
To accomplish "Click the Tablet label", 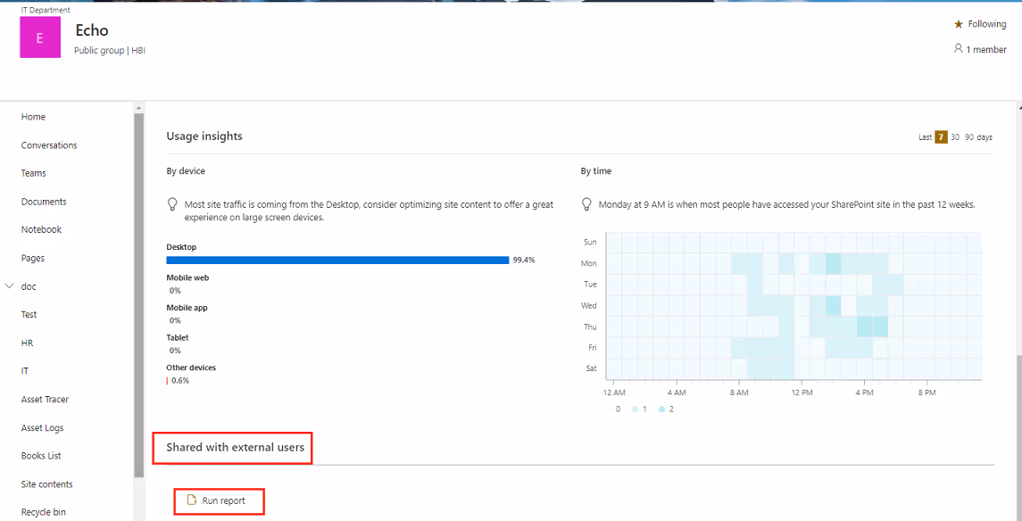I will [x=178, y=337].
